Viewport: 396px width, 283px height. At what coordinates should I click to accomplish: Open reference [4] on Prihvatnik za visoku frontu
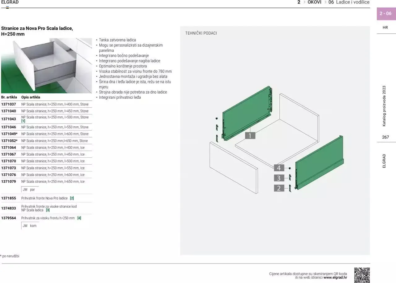tap(79, 218)
